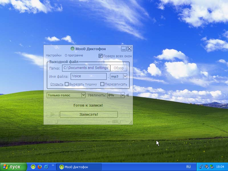Click the Открыть link
Viewport: 228px width, 171px height.
tap(57, 84)
